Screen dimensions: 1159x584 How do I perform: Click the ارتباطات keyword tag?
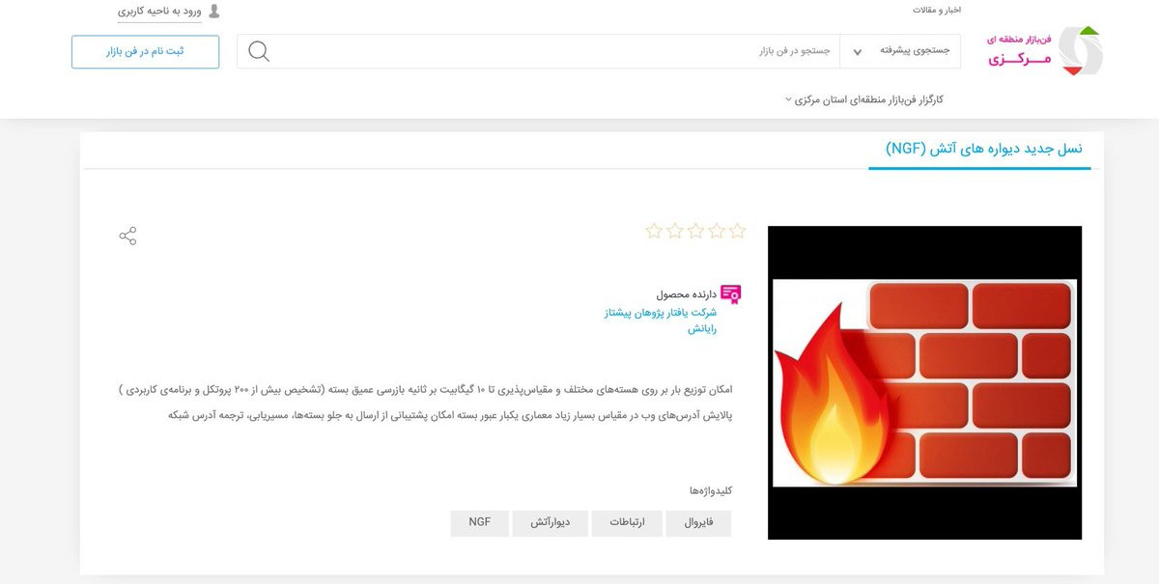(x=626, y=523)
